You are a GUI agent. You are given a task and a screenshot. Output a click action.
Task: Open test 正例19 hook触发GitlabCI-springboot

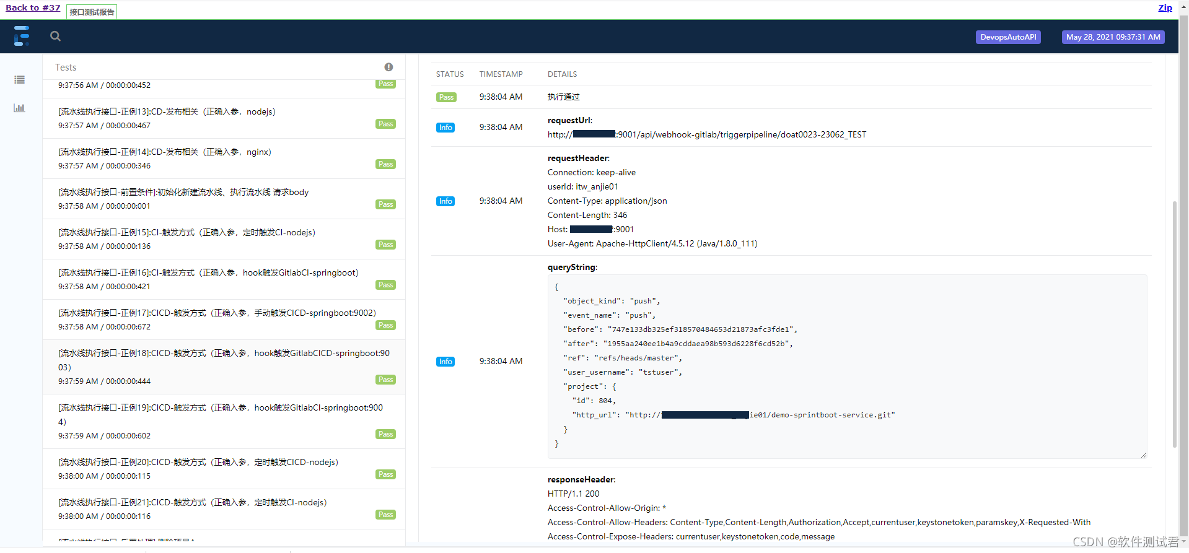224,421
